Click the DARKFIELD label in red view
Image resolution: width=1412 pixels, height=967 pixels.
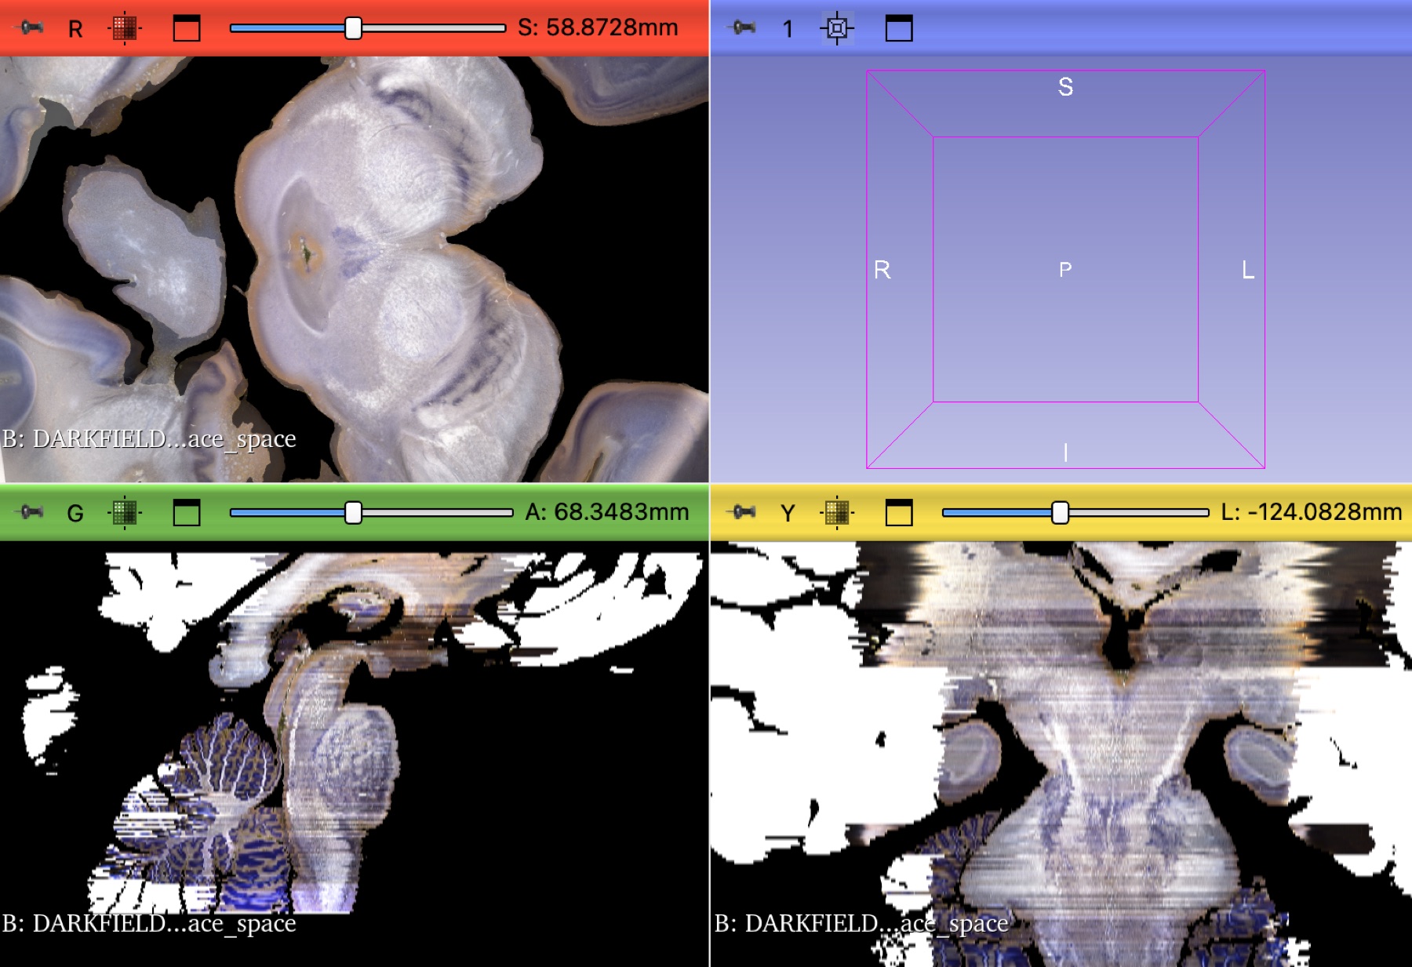(149, 438)
